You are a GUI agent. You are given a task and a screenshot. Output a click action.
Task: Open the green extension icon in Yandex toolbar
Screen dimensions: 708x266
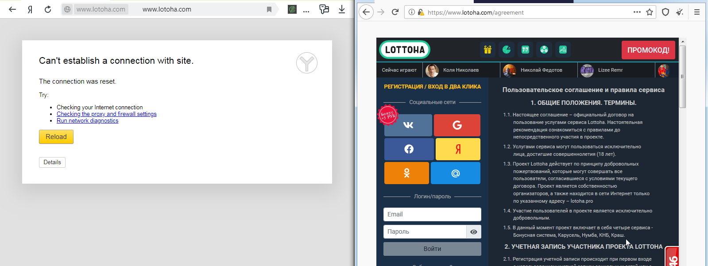[292, 9]
